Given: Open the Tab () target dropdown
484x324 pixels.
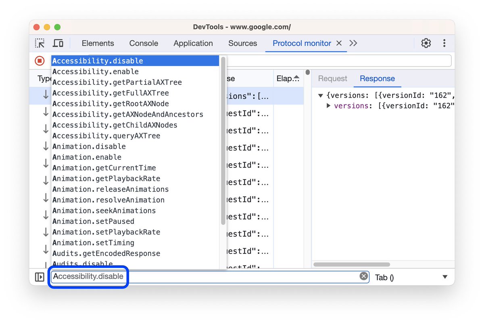Looking at the screenshot, I should (444, 277).
